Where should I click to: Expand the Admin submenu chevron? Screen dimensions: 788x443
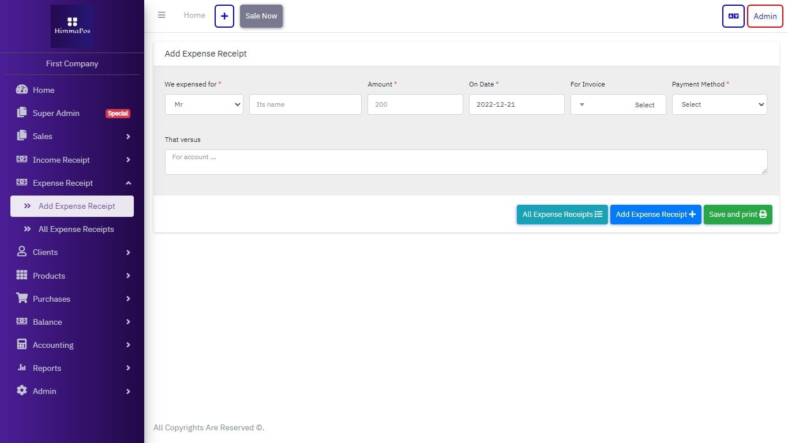tap(128, 391)
